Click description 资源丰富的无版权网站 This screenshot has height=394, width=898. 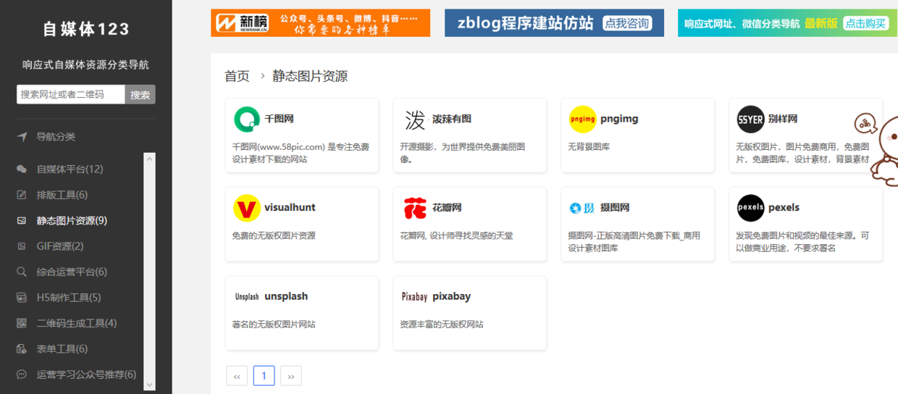[x=442, y=324]
